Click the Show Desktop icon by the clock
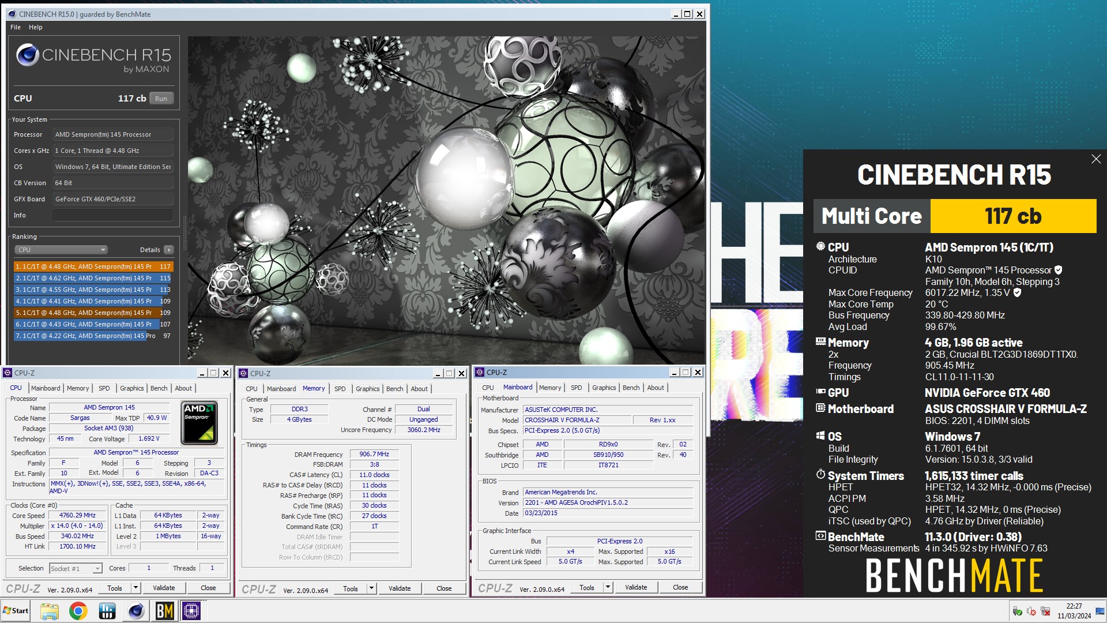 1100,611
